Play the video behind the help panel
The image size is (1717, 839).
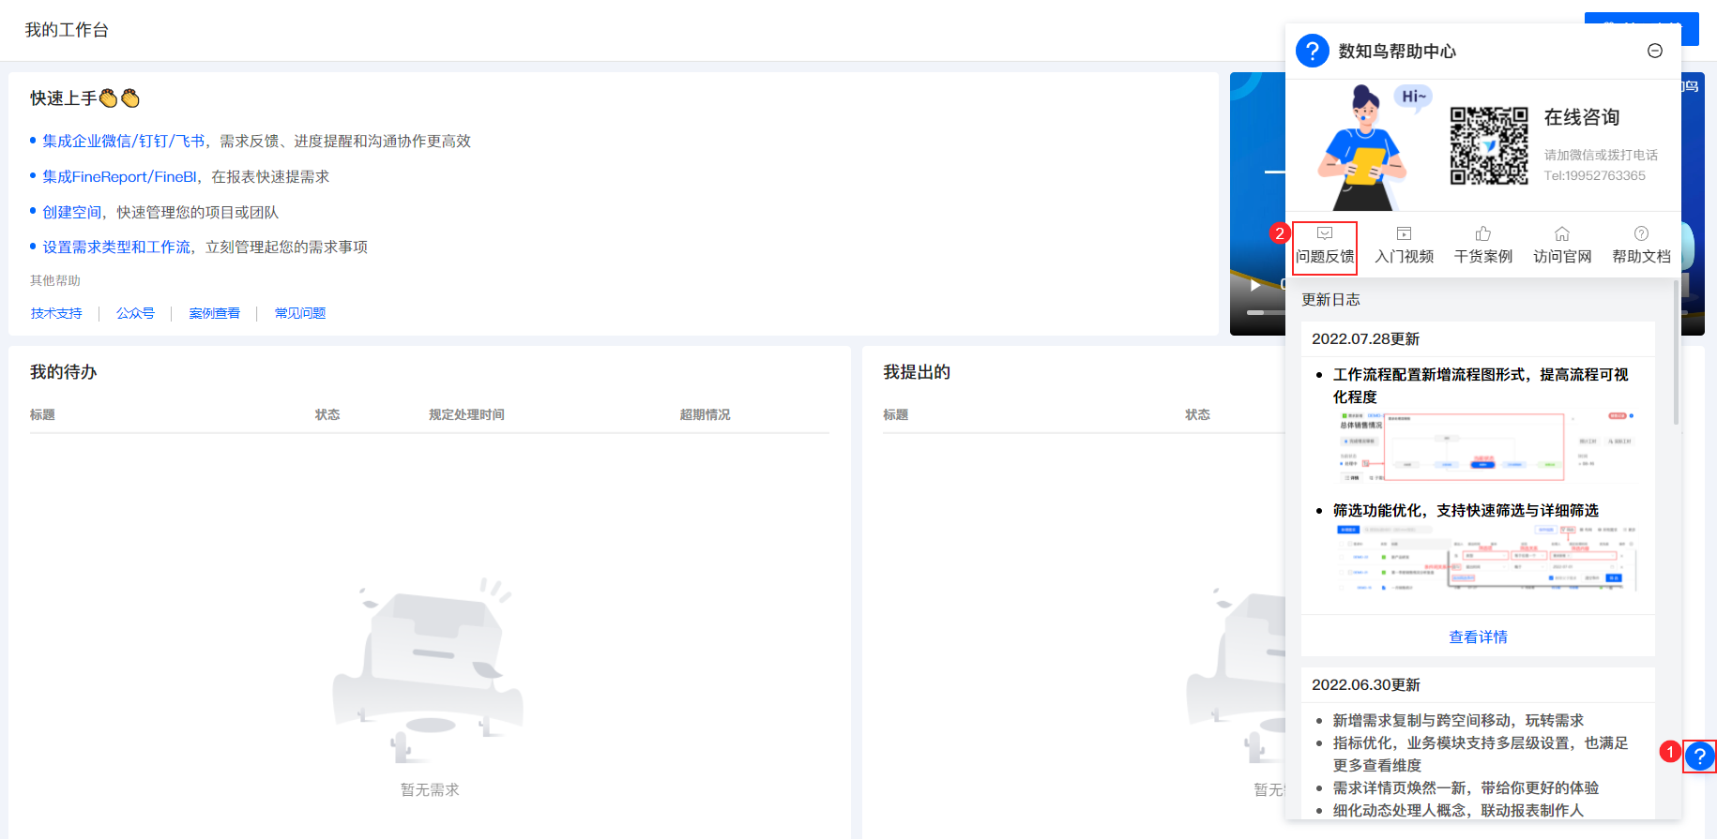point(1255,285)
